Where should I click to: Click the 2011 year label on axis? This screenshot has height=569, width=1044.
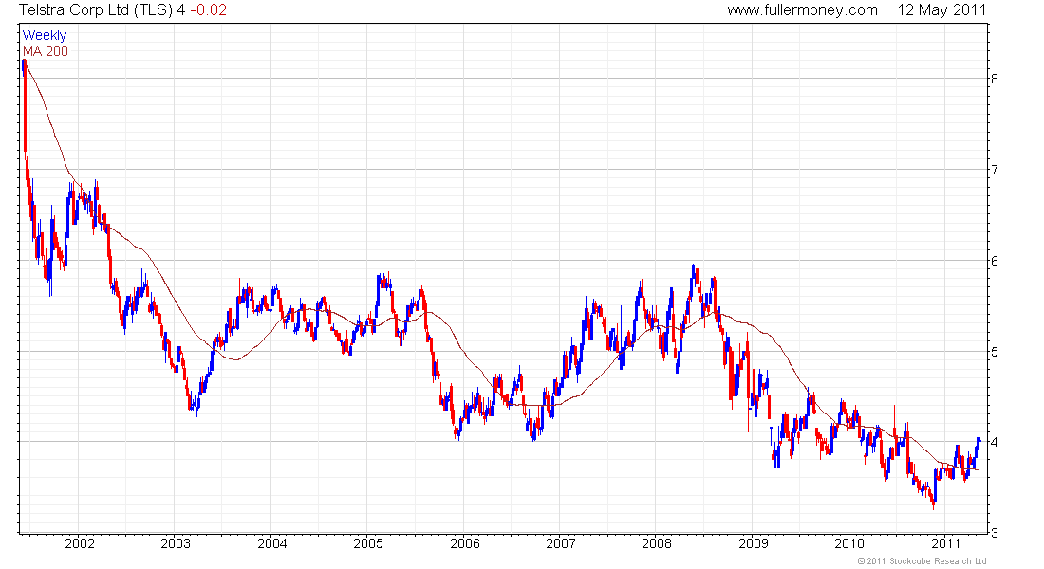pyautogui.click(x=945, y=543)
